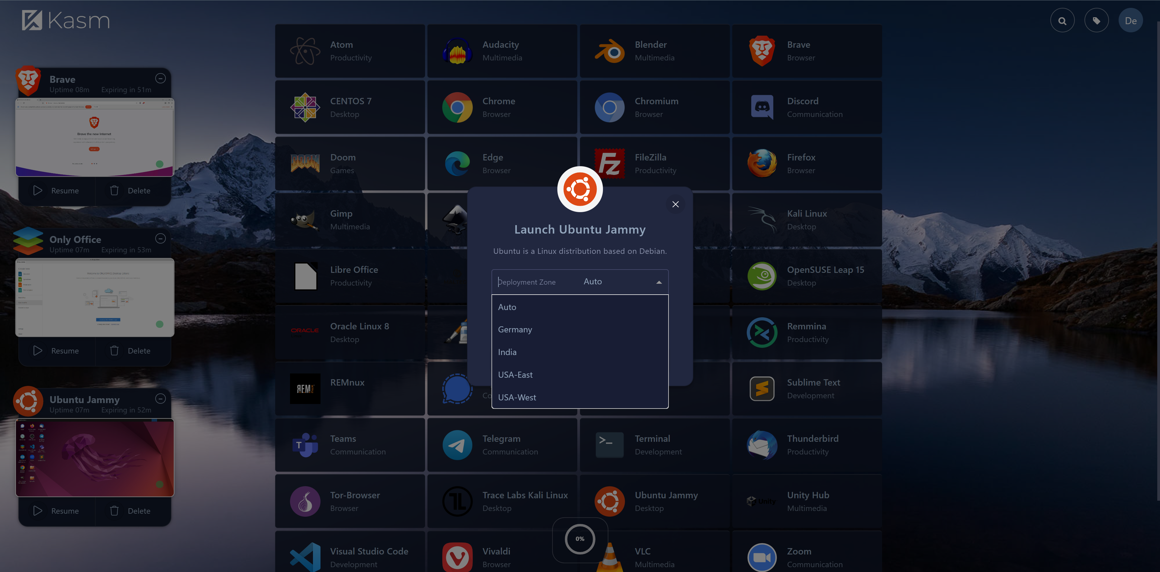Open the Only Office session preview thumbnail

95,297
